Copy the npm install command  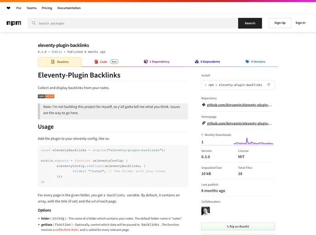pos(268,85)
